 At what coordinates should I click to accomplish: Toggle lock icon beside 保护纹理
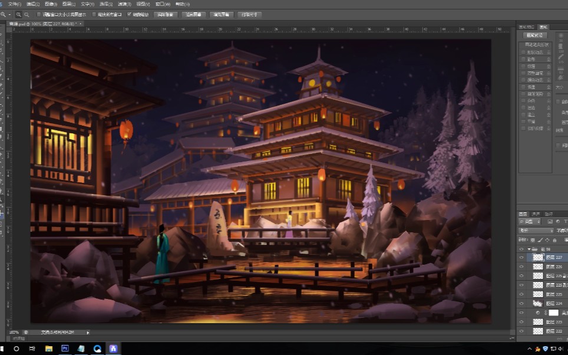point(549,129)
